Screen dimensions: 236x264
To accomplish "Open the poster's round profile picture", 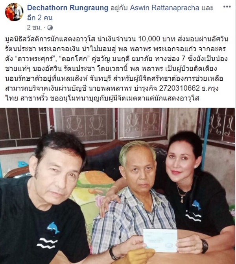I will (x=14, y=12).
